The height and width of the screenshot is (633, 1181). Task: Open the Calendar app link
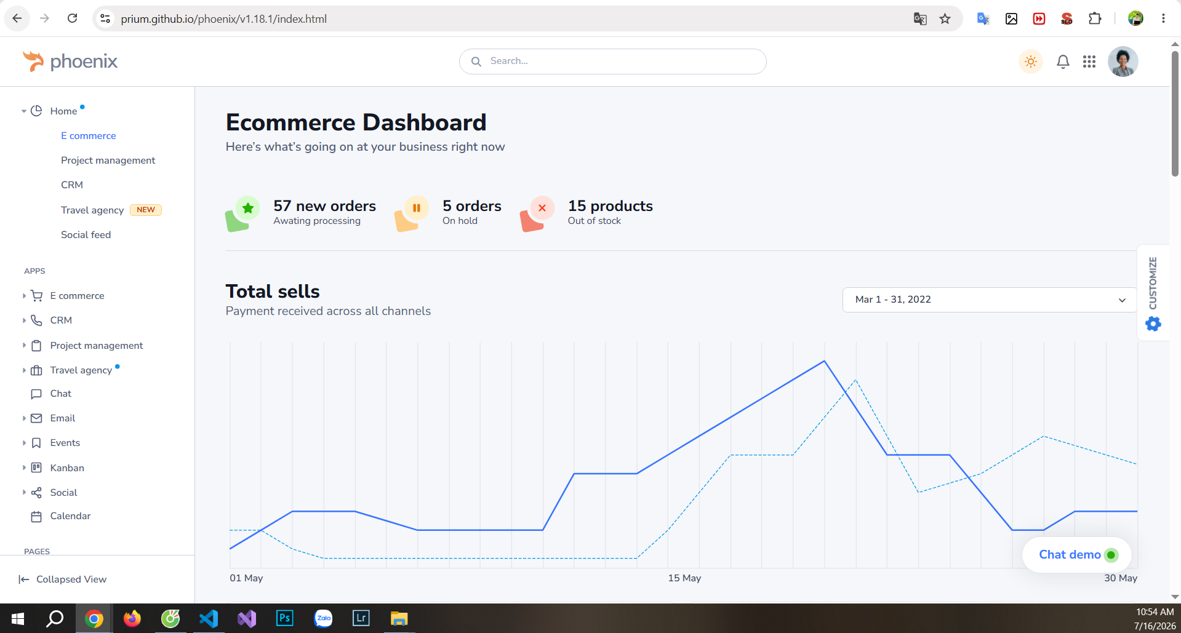click(x=70, y=516)
